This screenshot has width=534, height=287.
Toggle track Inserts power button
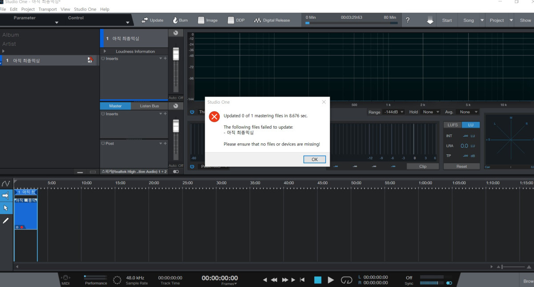pyautogui.click(x=103, y=59)
